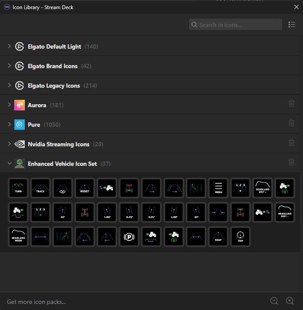Zoom in the icon previews
Image resolution: width=303 pixels, height=310 pixels.
[290, 301]
